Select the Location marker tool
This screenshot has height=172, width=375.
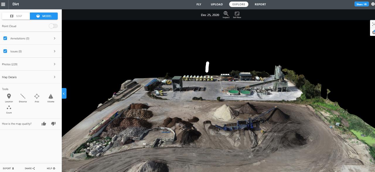[9, 96]
